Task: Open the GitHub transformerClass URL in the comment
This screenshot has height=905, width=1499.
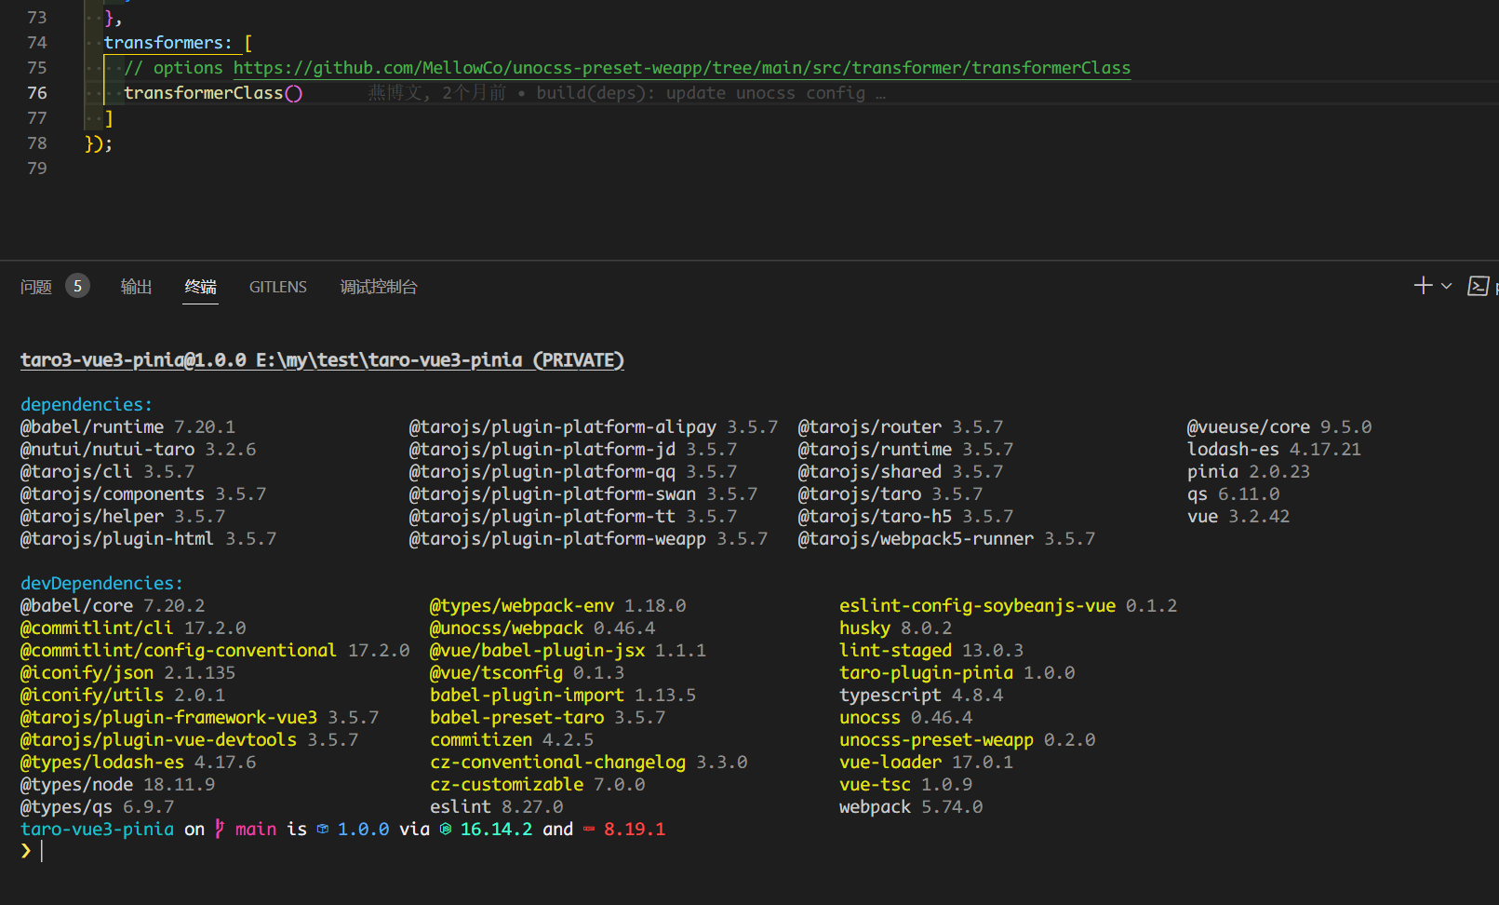Action: click(x=684, y=67)
